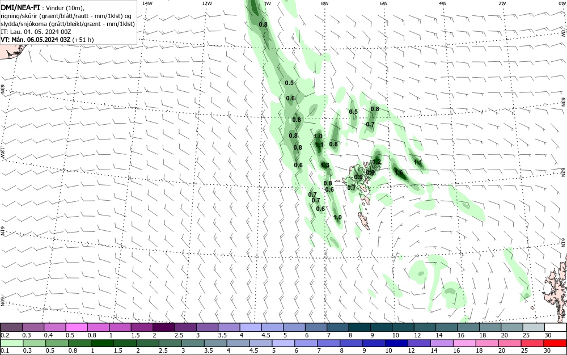Click the '(+51 h)' forecast offset text
This screenshot has height=355, width=567.
click(83, 39)
